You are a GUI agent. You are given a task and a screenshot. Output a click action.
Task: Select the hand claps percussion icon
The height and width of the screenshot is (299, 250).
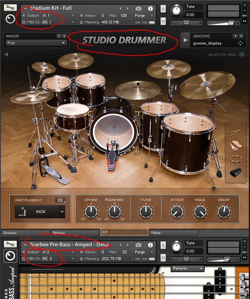click(236, 146)
